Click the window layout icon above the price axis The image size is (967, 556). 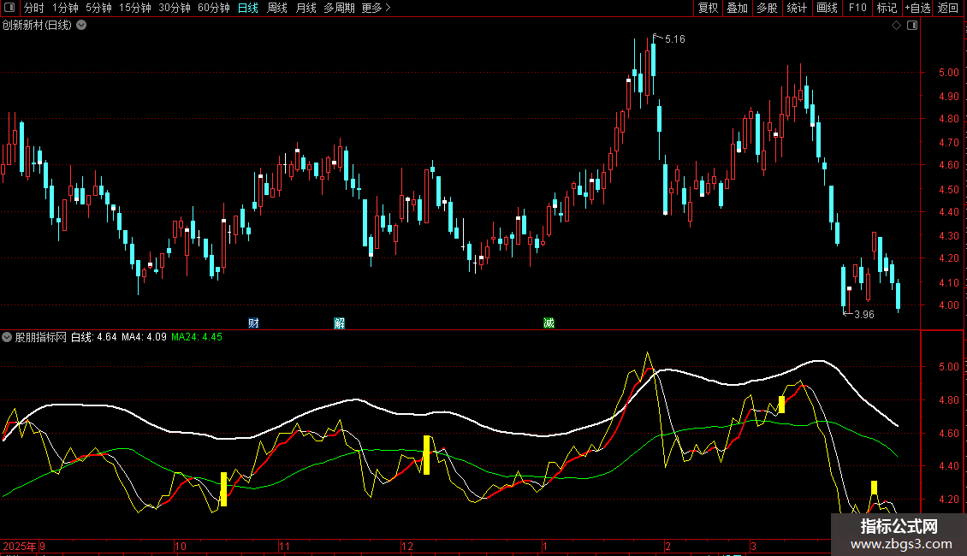[x=912, y=26]
